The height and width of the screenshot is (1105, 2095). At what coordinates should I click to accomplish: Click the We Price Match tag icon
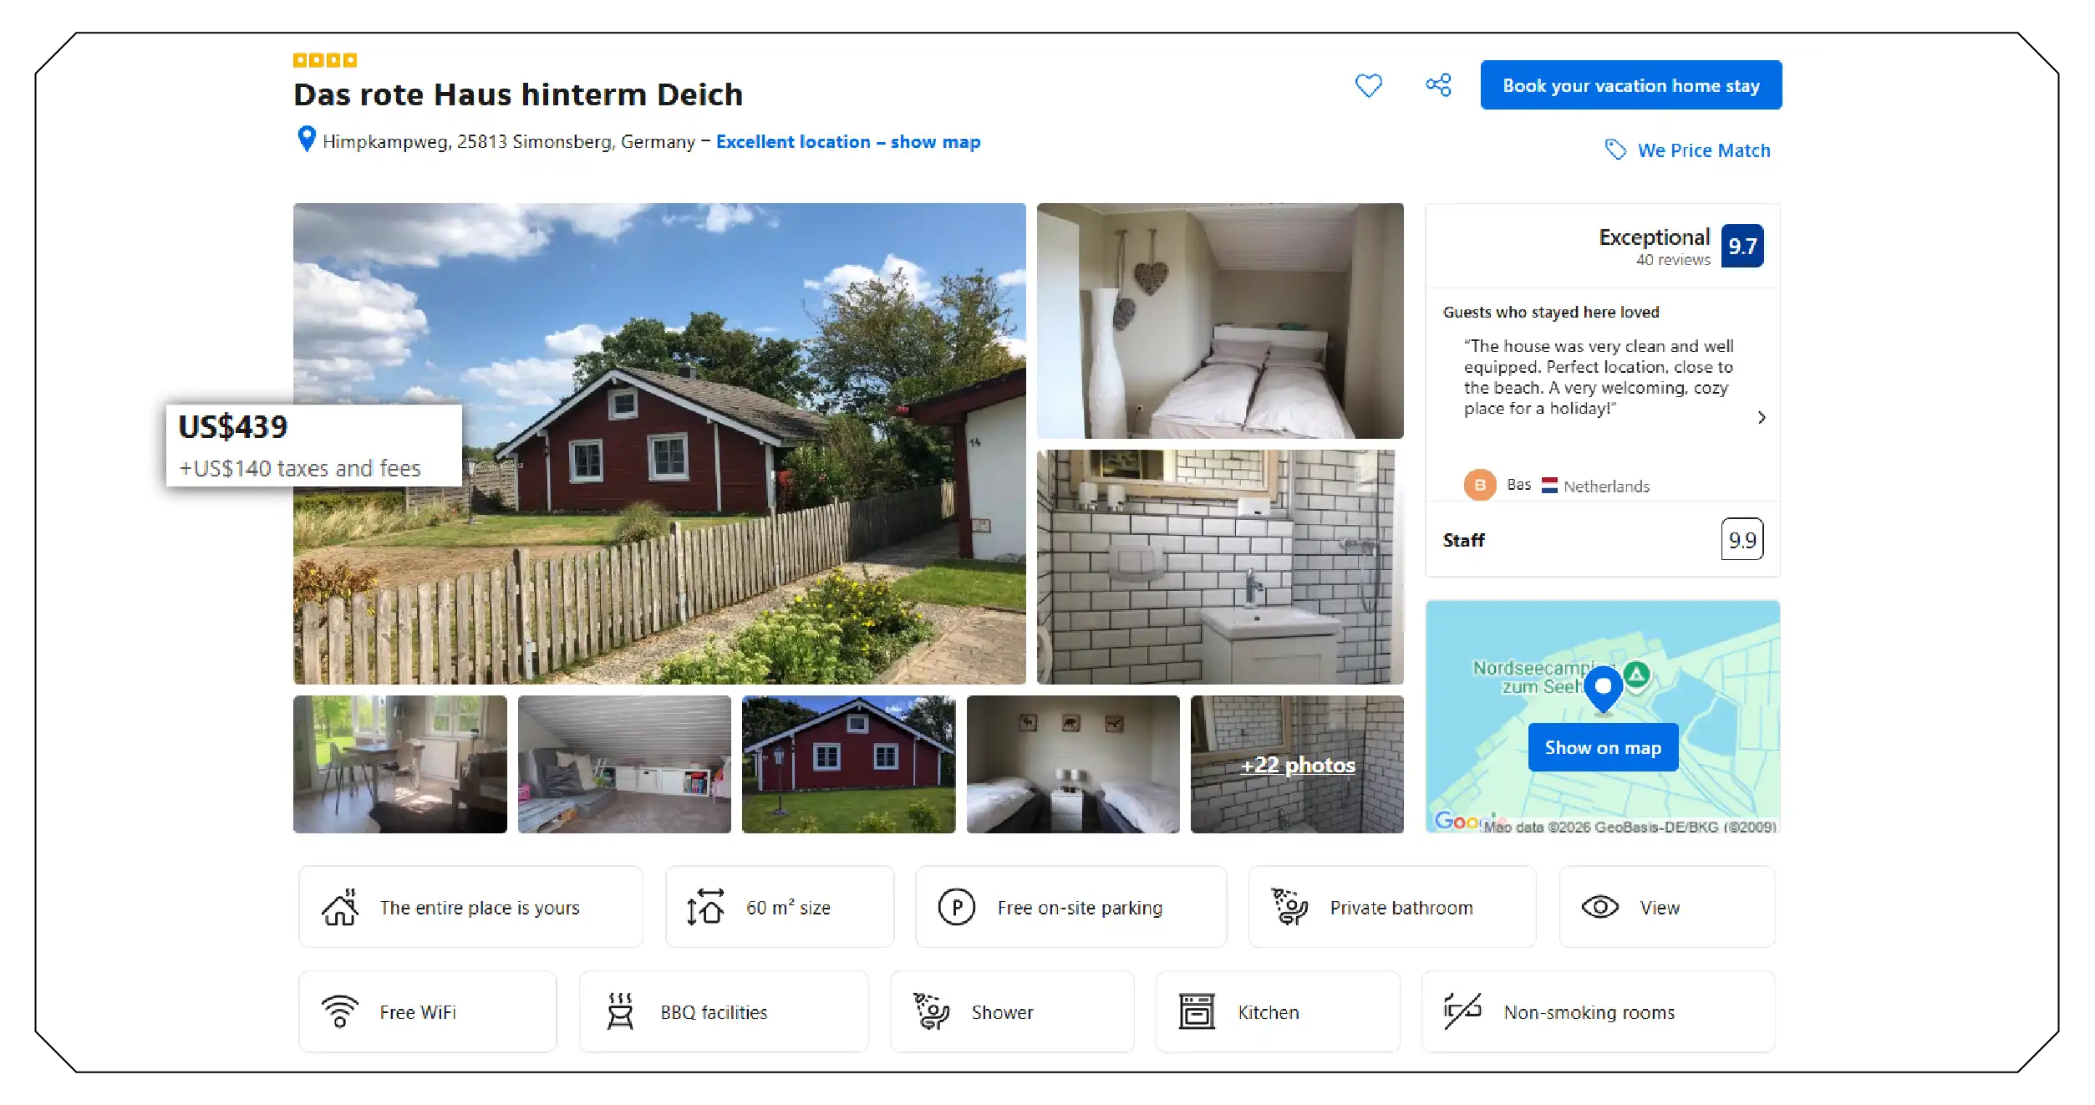click(1614, 149)
